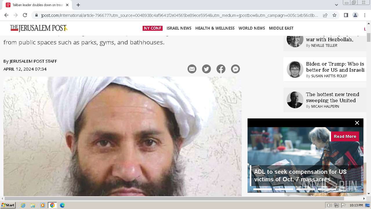Open ISRAEL NEWS section

coord(179,28)
